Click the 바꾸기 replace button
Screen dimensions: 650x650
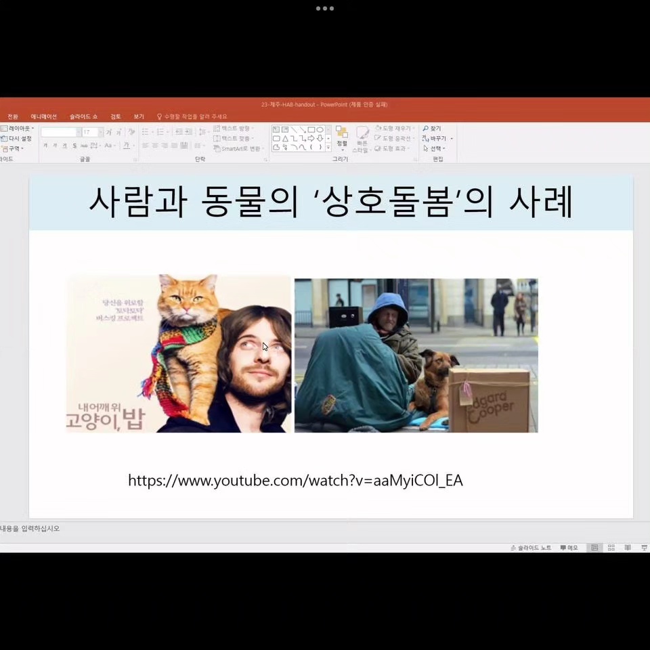tap(437, 138)
